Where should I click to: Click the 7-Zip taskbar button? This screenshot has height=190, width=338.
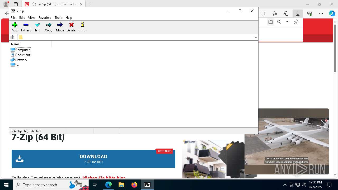tap(147, 185)
